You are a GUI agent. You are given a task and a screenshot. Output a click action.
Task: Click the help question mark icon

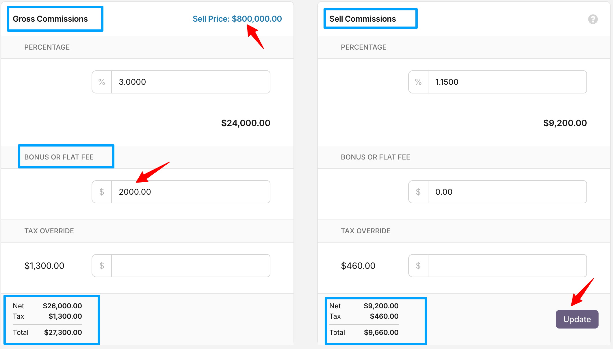[x=593, y=19]
